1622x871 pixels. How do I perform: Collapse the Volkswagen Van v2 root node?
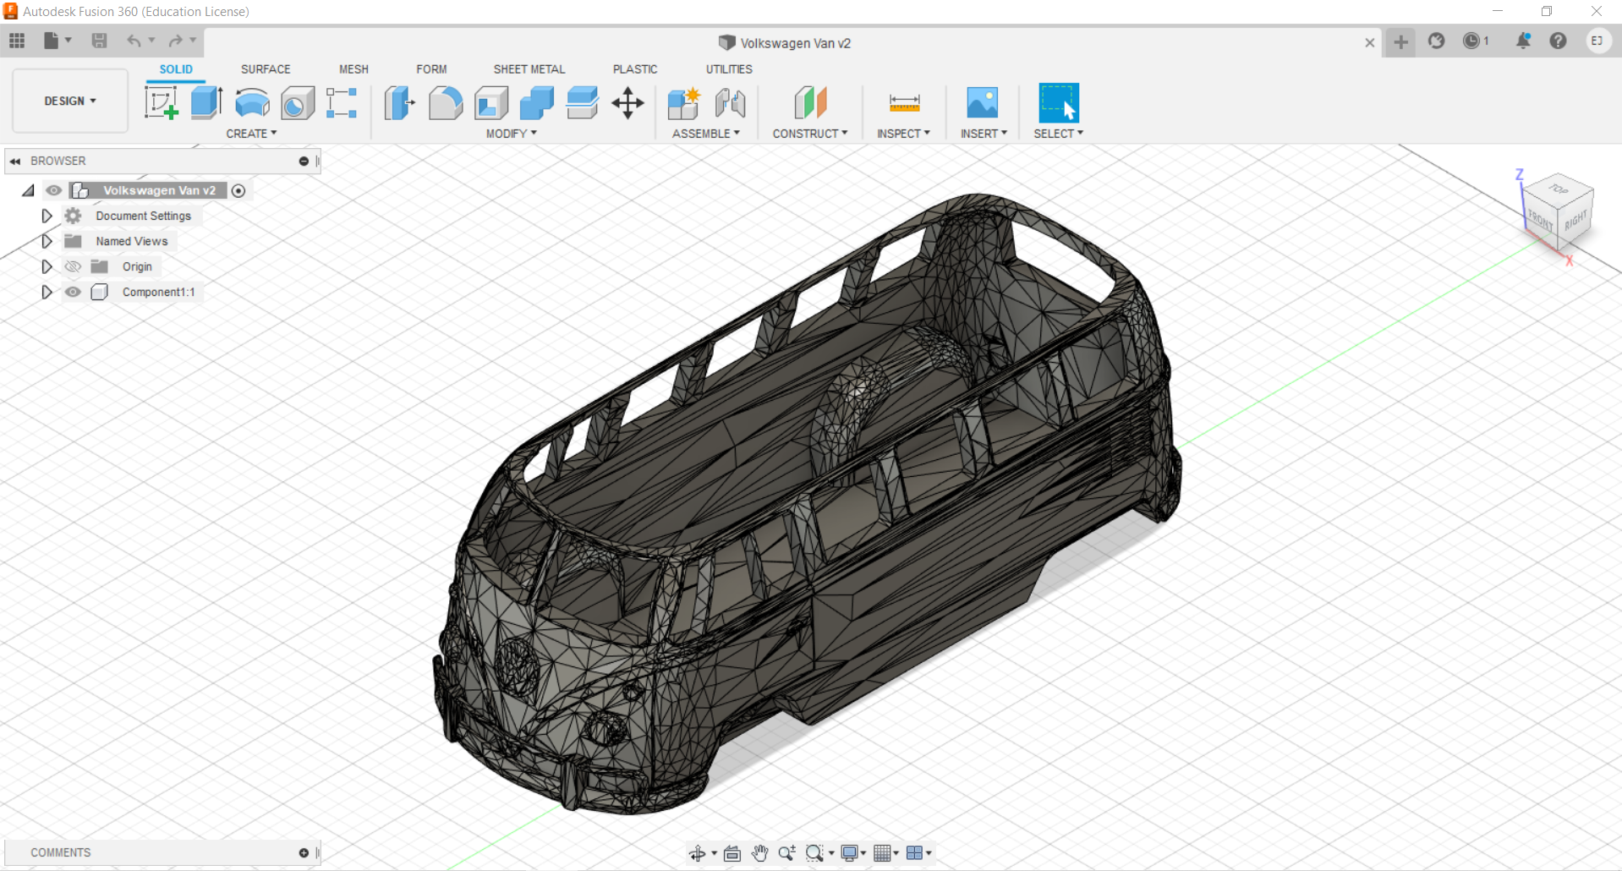coord(28,190)
